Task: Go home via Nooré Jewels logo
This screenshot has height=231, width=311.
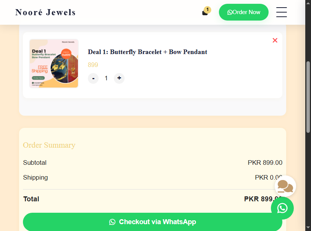Action: (45, 12)
